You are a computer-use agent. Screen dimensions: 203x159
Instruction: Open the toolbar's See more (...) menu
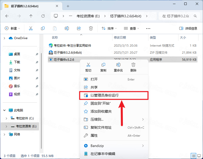click(148, 28)
